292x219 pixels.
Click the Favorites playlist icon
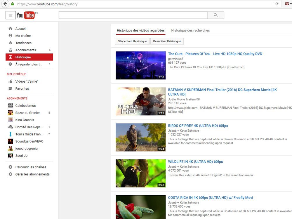coord(11,88)
